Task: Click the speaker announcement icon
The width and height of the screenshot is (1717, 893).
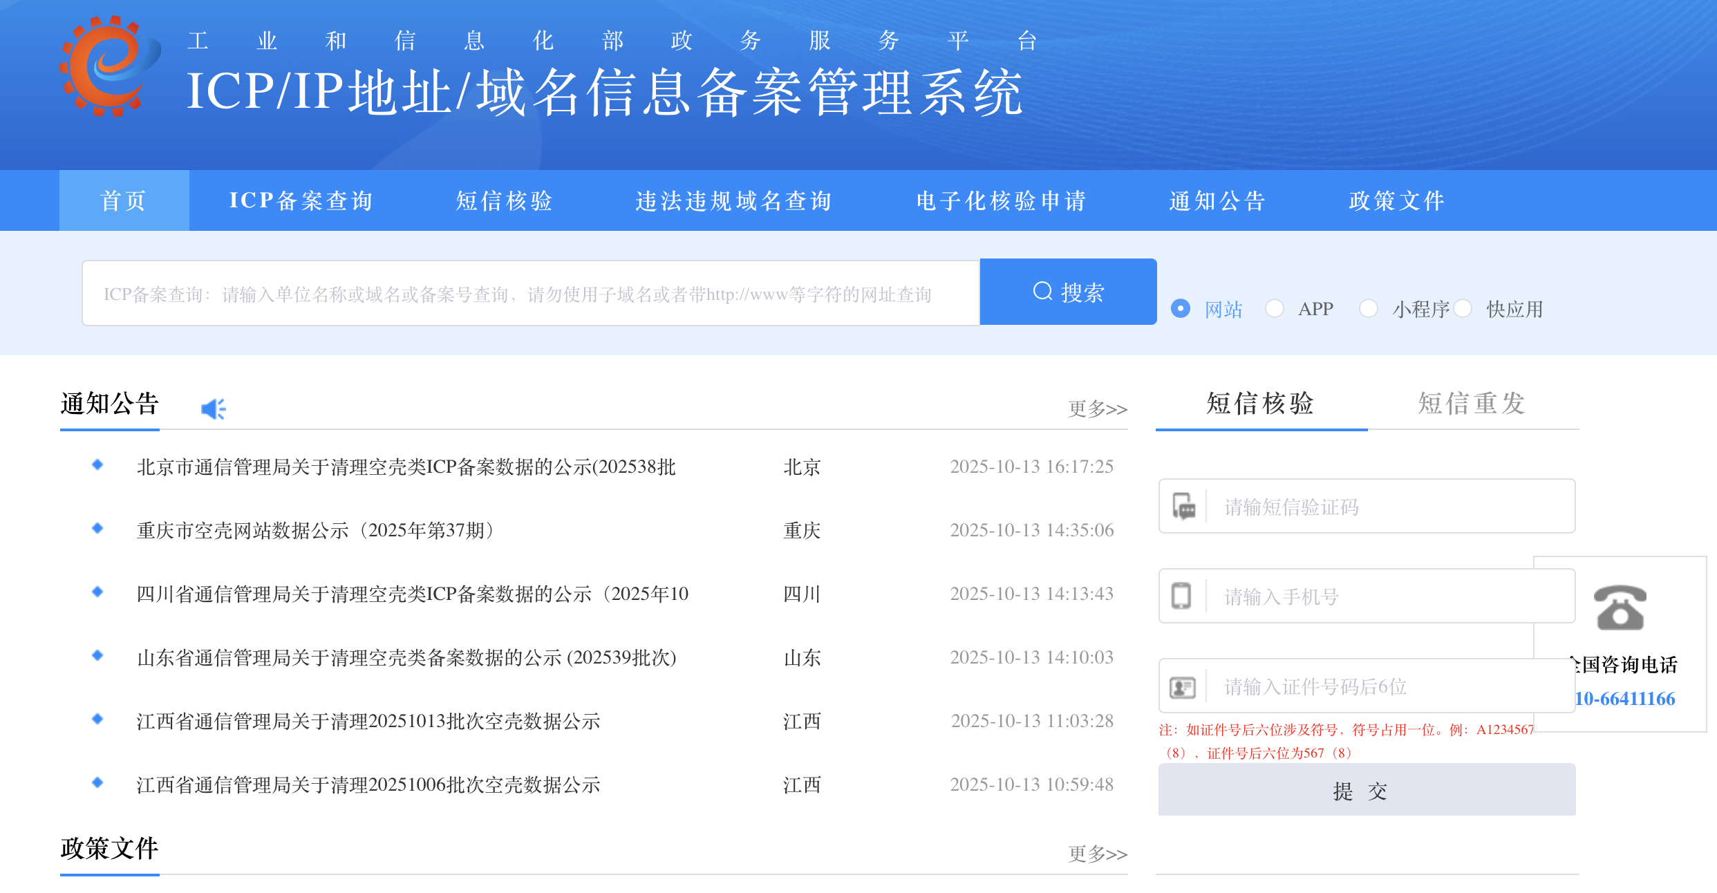Action: pyautogui.click(x=213, y=409)
